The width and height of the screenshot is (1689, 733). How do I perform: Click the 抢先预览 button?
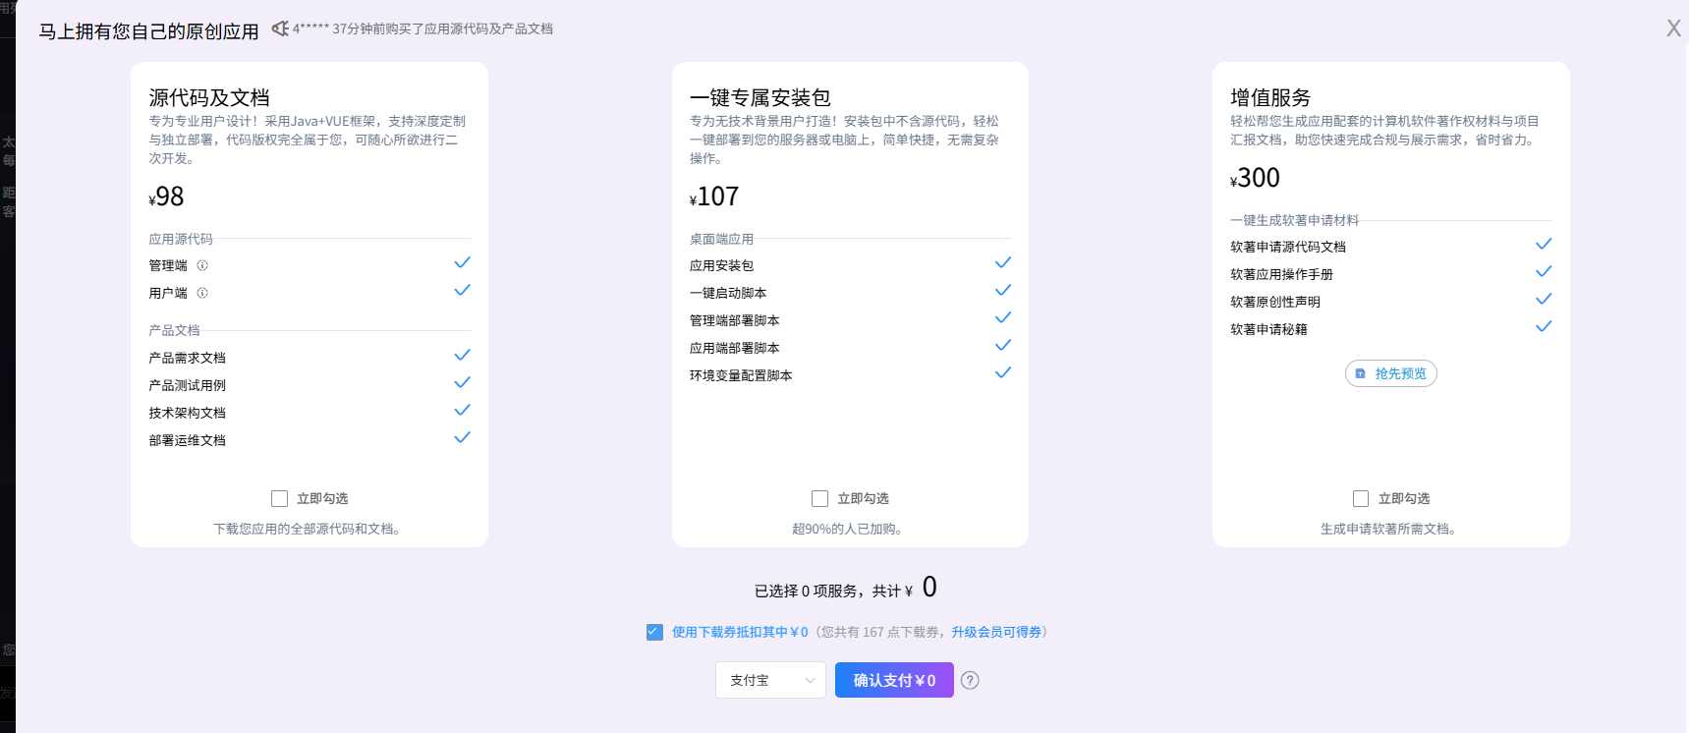tap(1390, 373)
